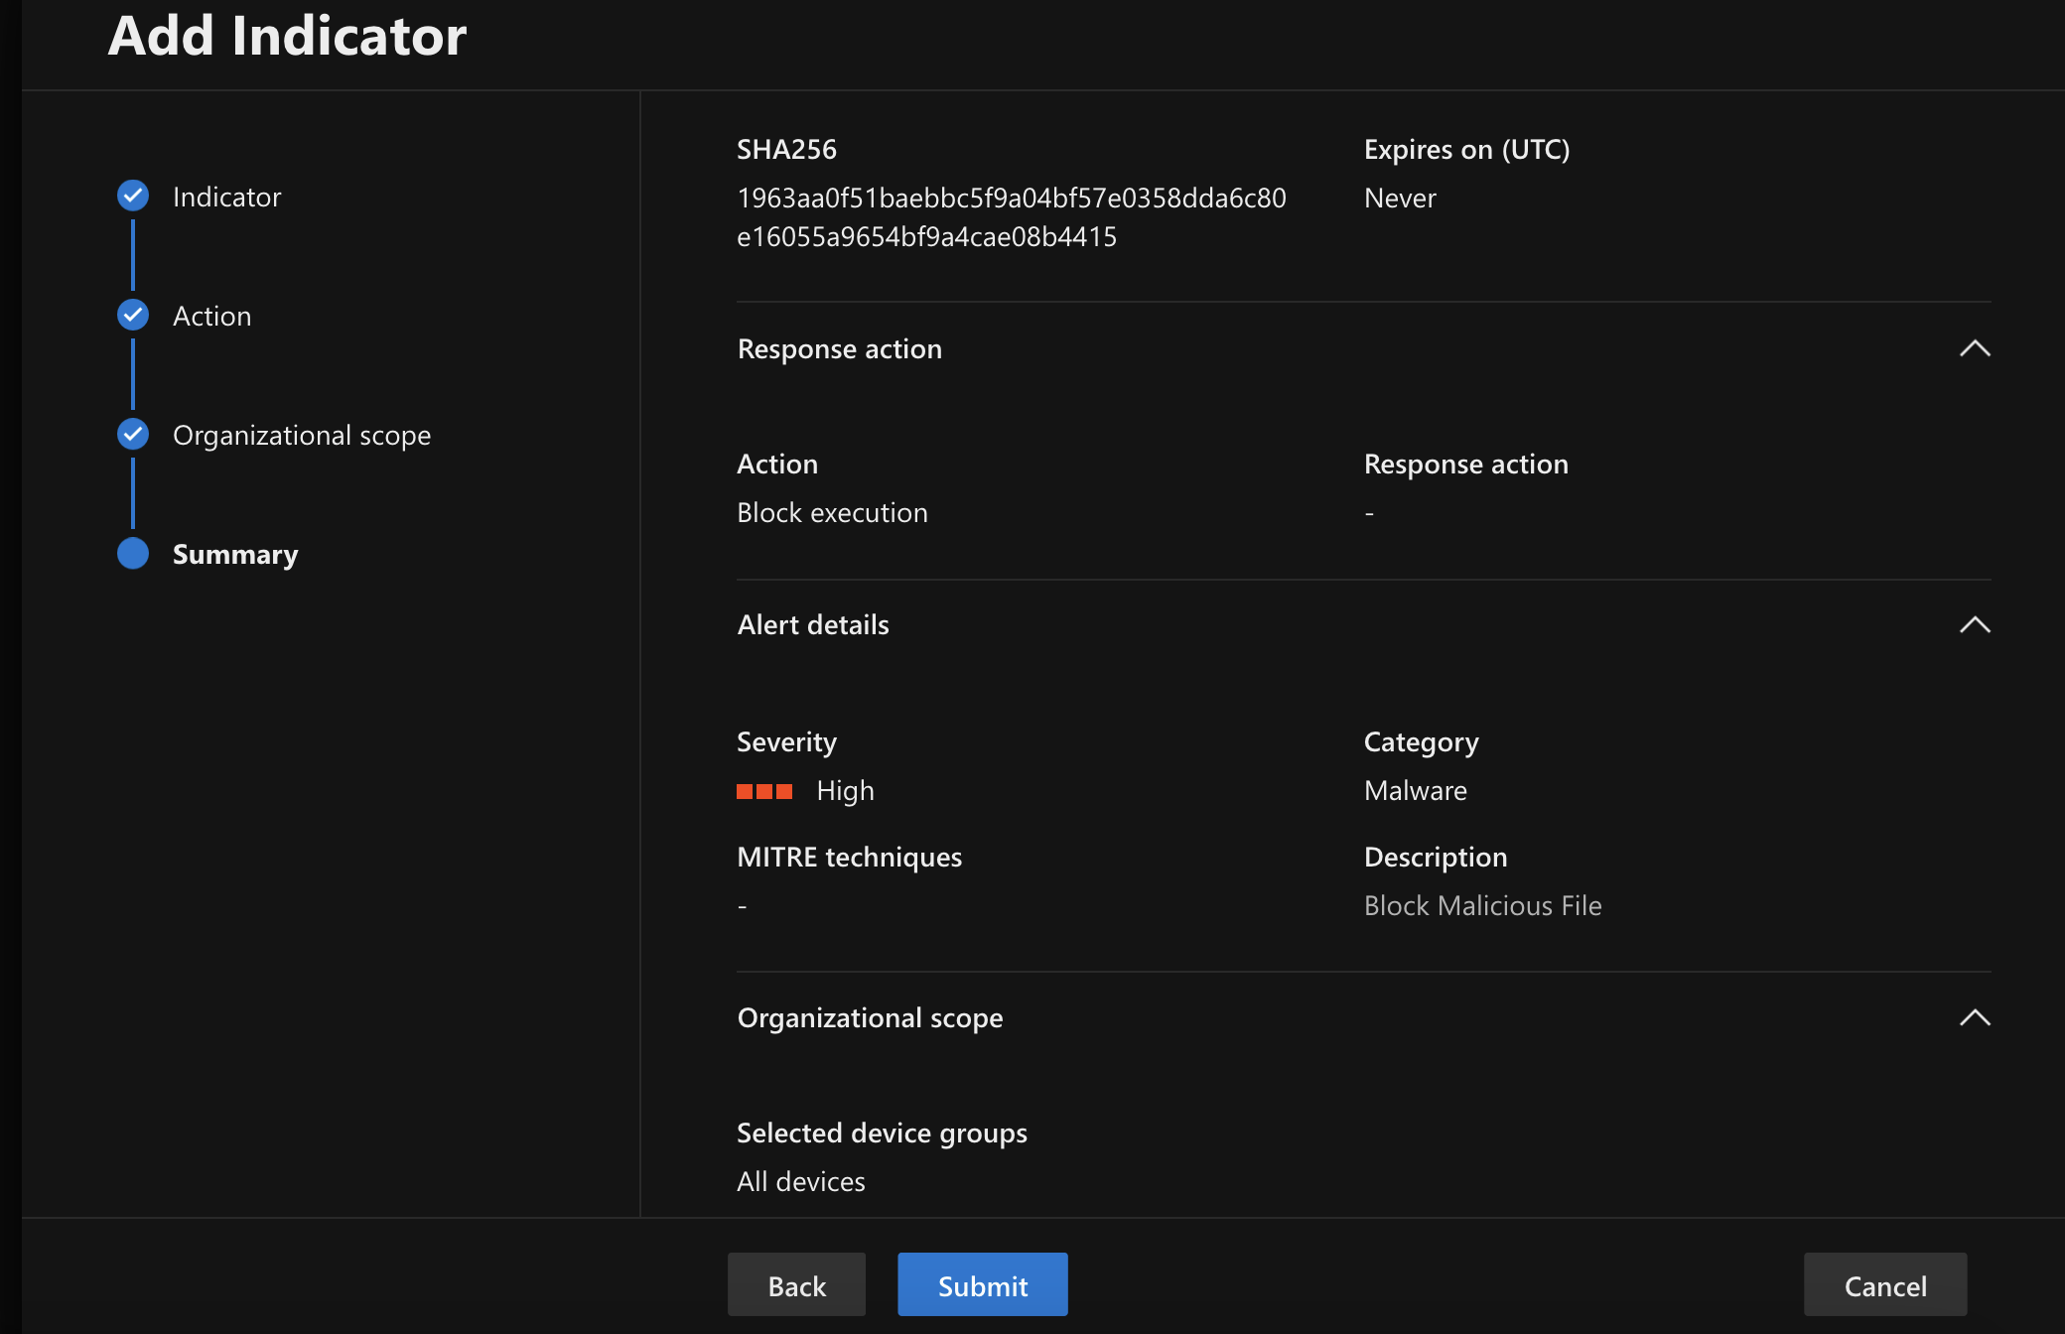Click the 'Malware' category value
This screenshot has width=2065, height=1334.
1415,790
